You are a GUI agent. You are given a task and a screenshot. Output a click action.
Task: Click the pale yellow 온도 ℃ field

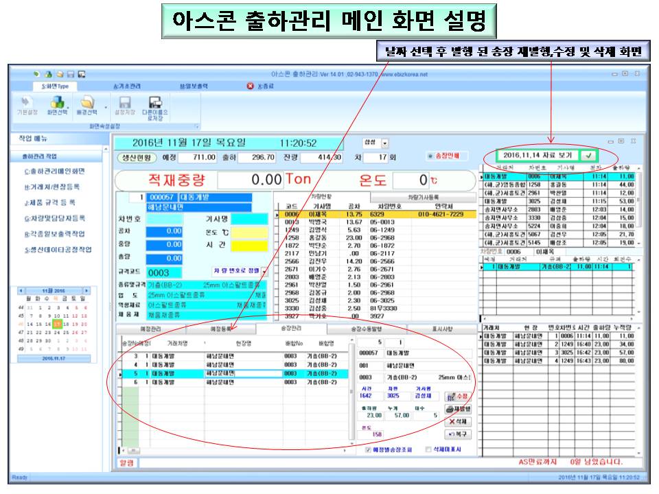pyautogui.click(x=249, y=233)
